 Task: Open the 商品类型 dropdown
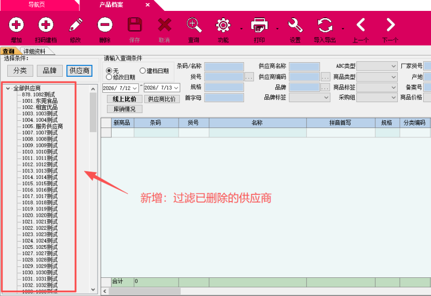(377, 77)
